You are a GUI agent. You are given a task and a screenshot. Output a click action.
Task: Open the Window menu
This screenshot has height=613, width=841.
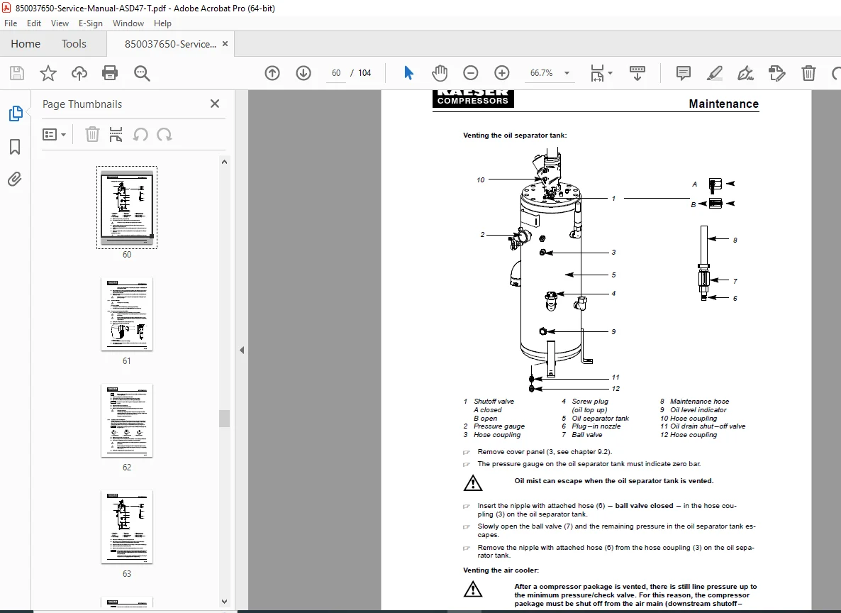pyautogui.click(x=128, y=23)
